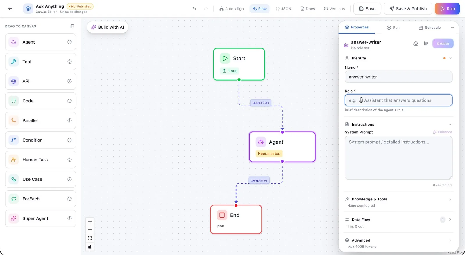Image resolution: width=465 pixels, height=255 pixels.
Task: Activate the Flow view
Action: point(260,9)
